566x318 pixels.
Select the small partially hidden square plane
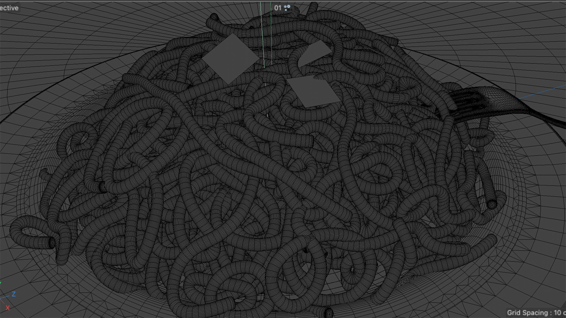(316, 52)
